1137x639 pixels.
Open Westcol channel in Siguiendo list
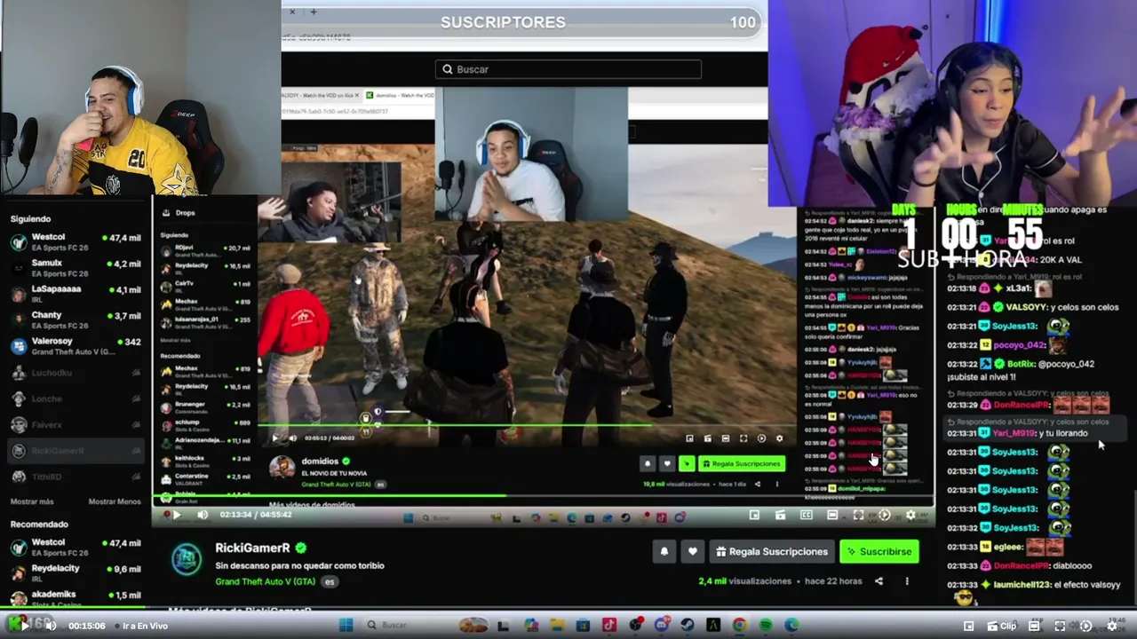pos(76,241)
